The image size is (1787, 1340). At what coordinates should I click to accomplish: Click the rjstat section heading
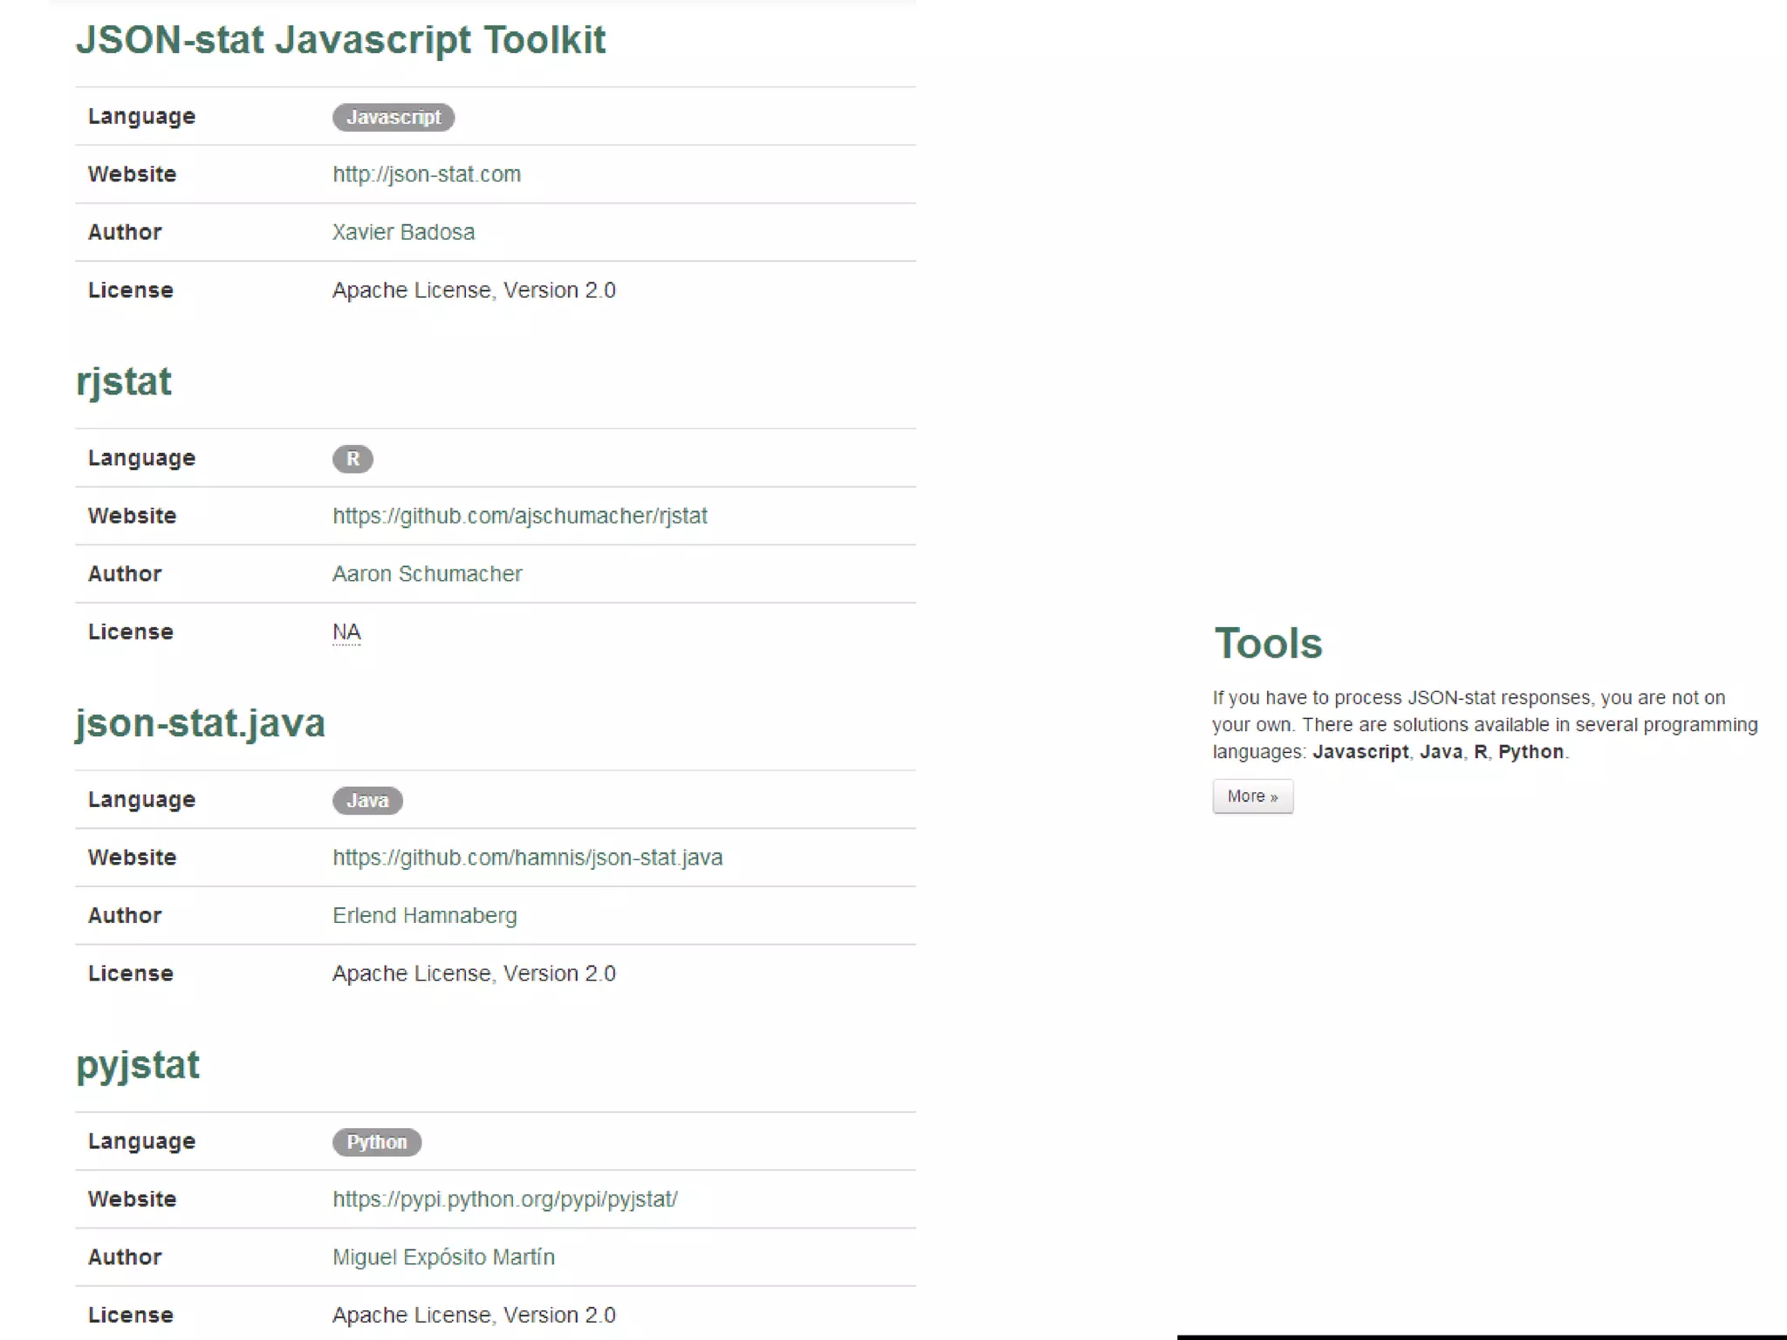point(124,382)
